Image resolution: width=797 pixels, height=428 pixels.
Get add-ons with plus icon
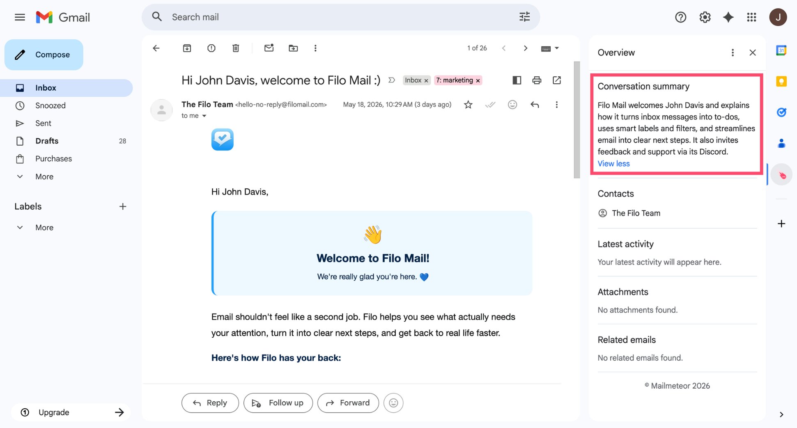tap(781, 224)
